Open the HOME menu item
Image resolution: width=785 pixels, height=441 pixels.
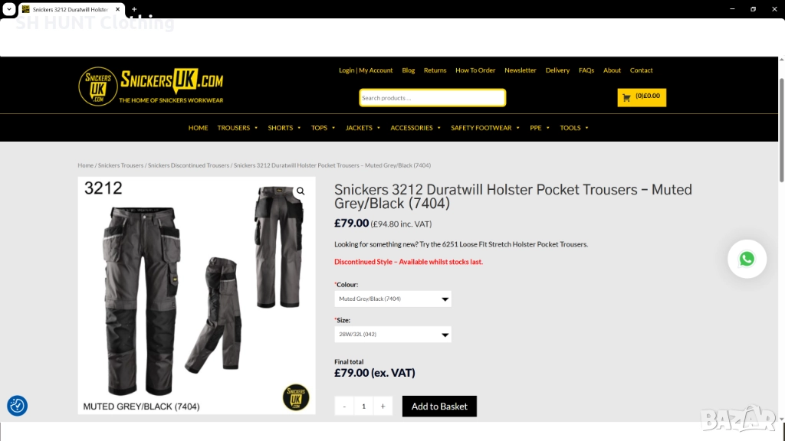pos(199,128)
